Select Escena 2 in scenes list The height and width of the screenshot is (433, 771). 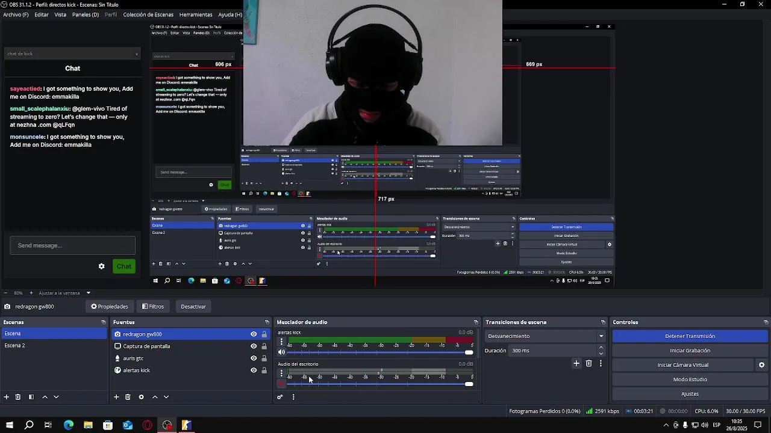(54, 346)
